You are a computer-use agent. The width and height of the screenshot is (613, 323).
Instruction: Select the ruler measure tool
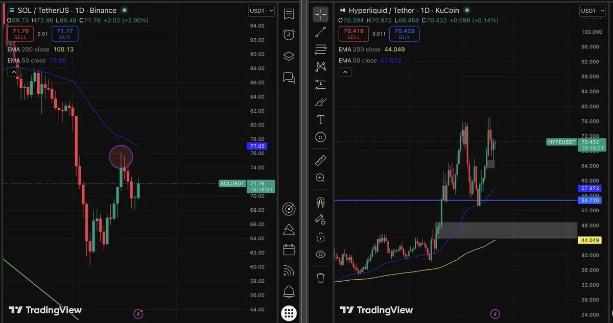[x=320, y=161]
